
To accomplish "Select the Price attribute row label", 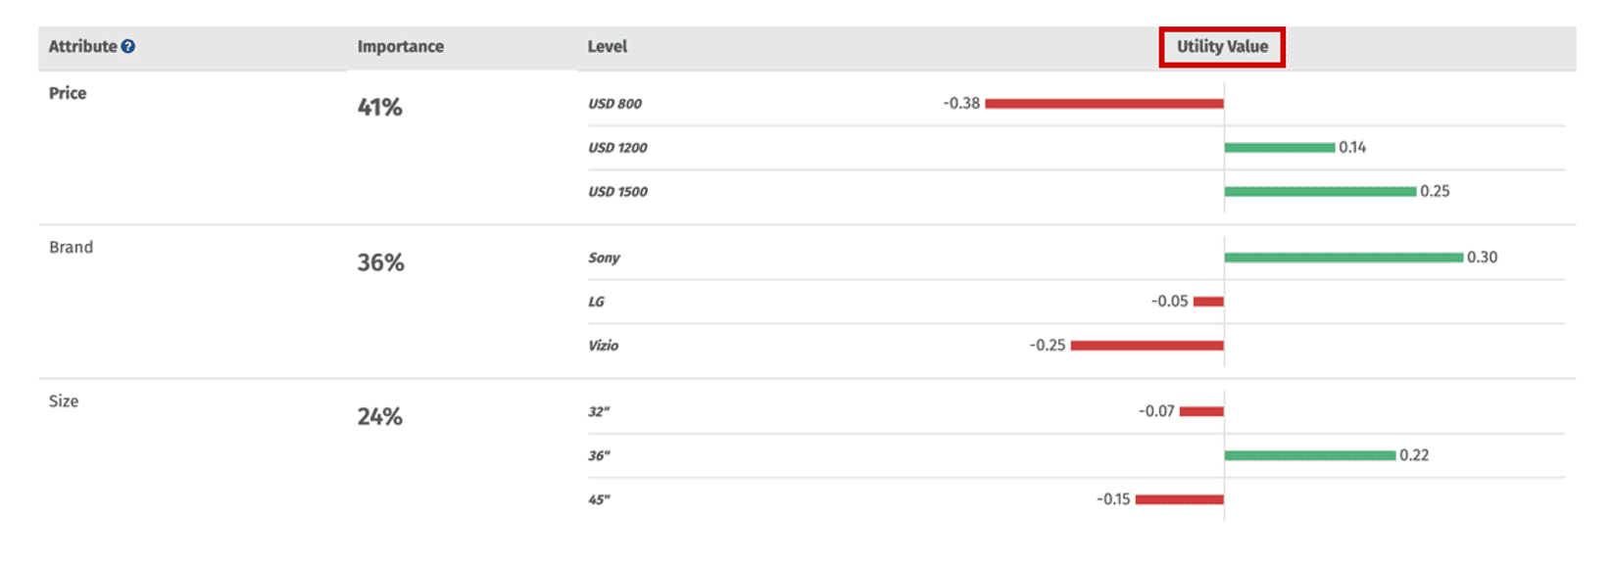I will [68, 93].
